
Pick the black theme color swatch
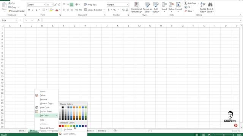[63, 107]
